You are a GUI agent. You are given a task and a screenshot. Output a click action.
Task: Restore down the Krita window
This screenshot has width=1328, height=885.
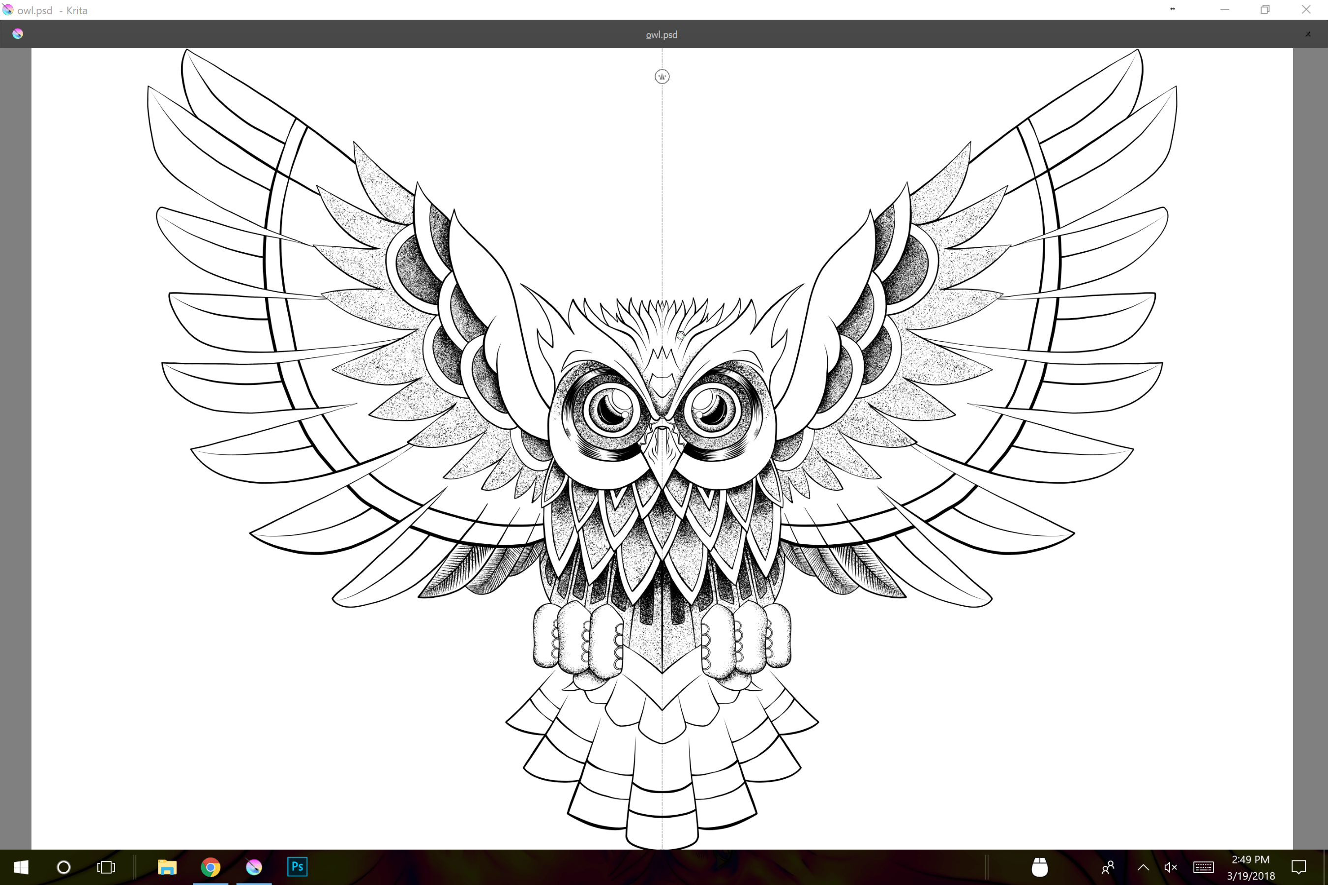pyautogui.click(x=1265, y=10)
